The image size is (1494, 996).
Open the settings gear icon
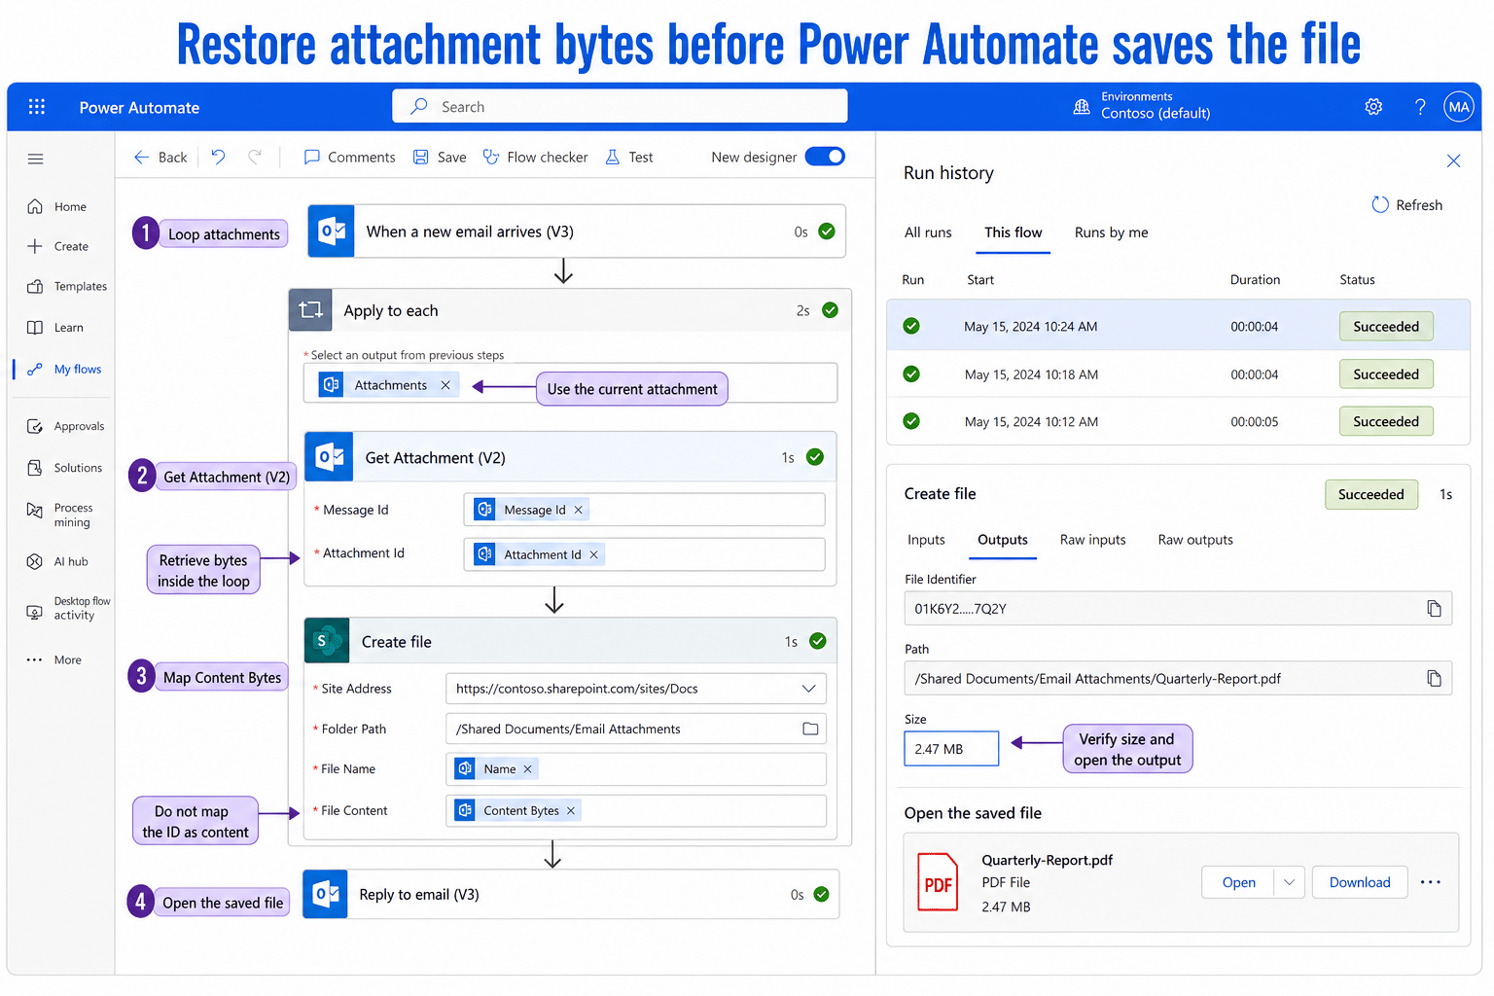coord(1373,107)
